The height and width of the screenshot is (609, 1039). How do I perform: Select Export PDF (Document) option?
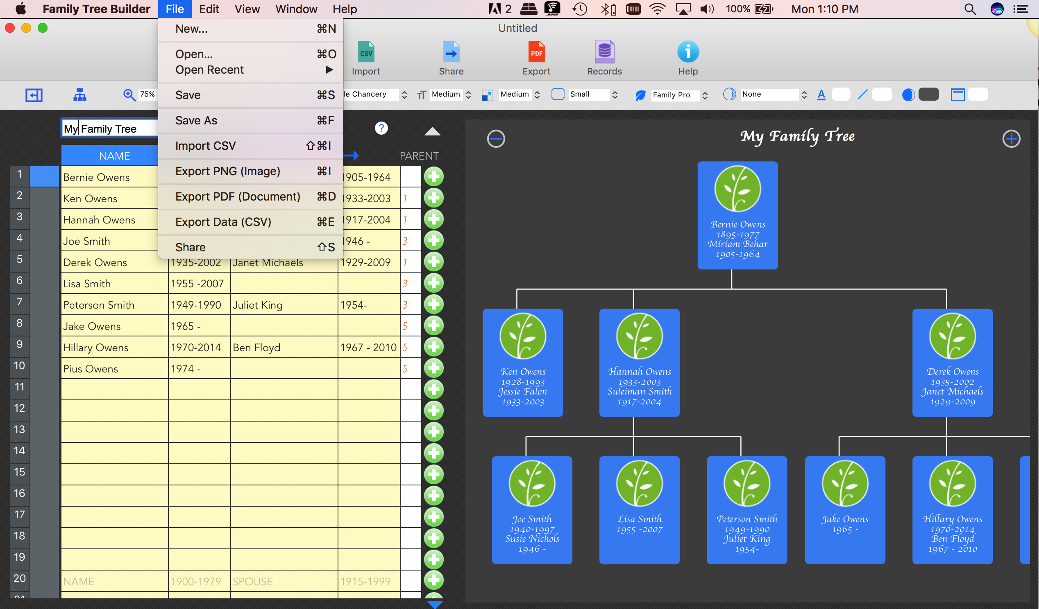point(237,196)
